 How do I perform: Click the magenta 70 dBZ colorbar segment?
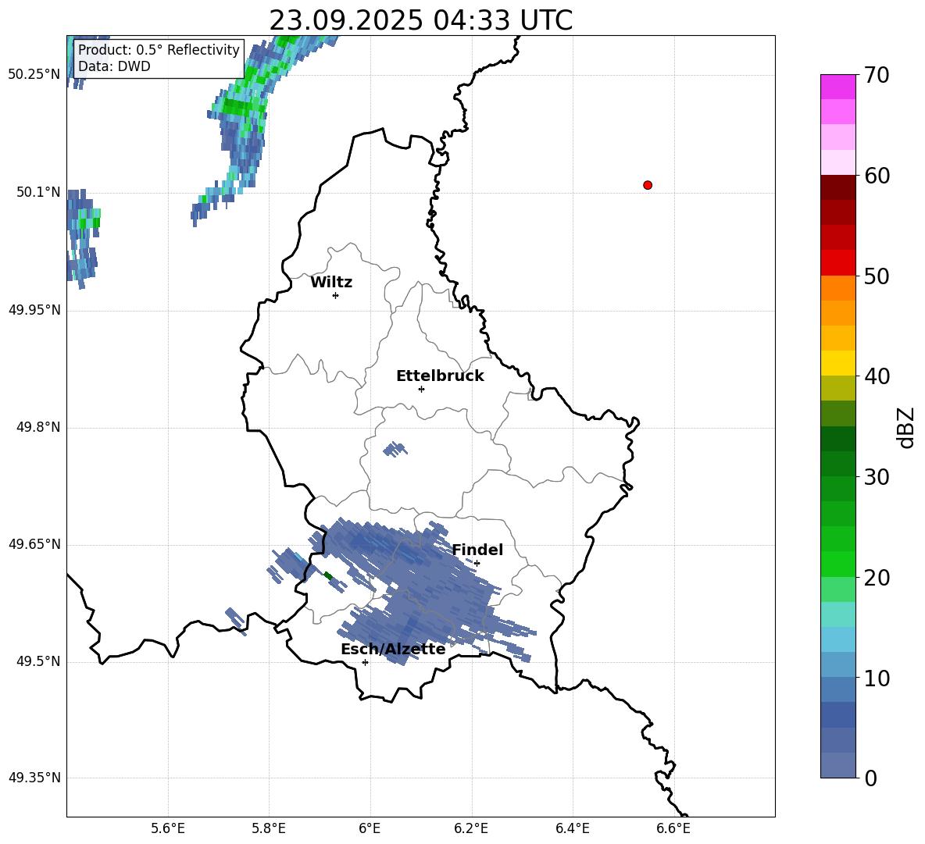pyautogui.click(x=837, y=87)
